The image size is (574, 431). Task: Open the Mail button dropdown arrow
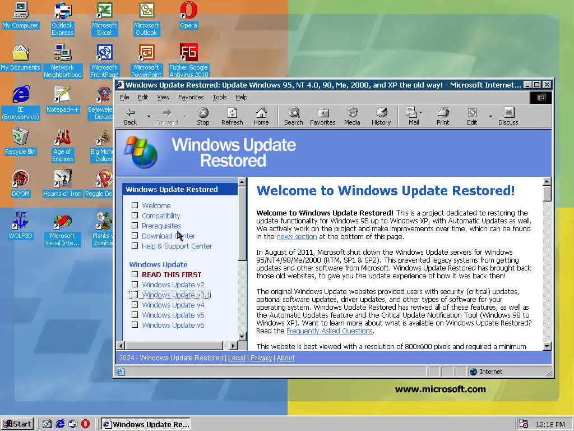(x=420, y=112)
